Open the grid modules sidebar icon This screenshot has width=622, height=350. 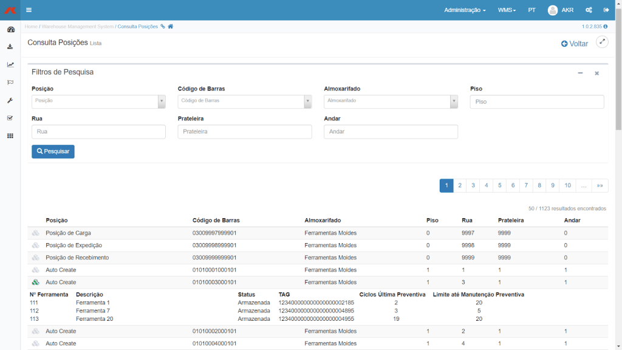tap(10, 136)
